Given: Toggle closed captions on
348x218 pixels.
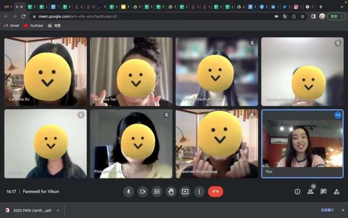Looking at the screenshot, I should [x=157, y=191].
